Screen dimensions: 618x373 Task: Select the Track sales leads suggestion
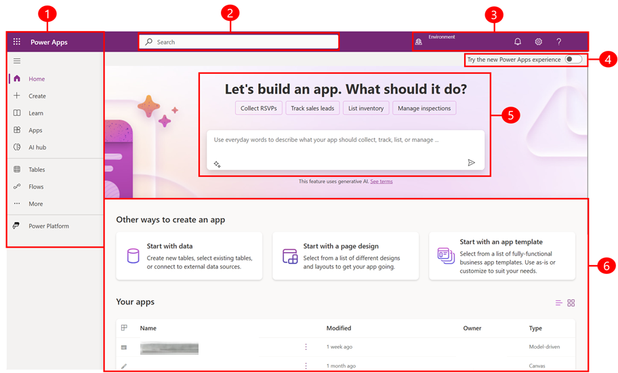pos(312,108)
